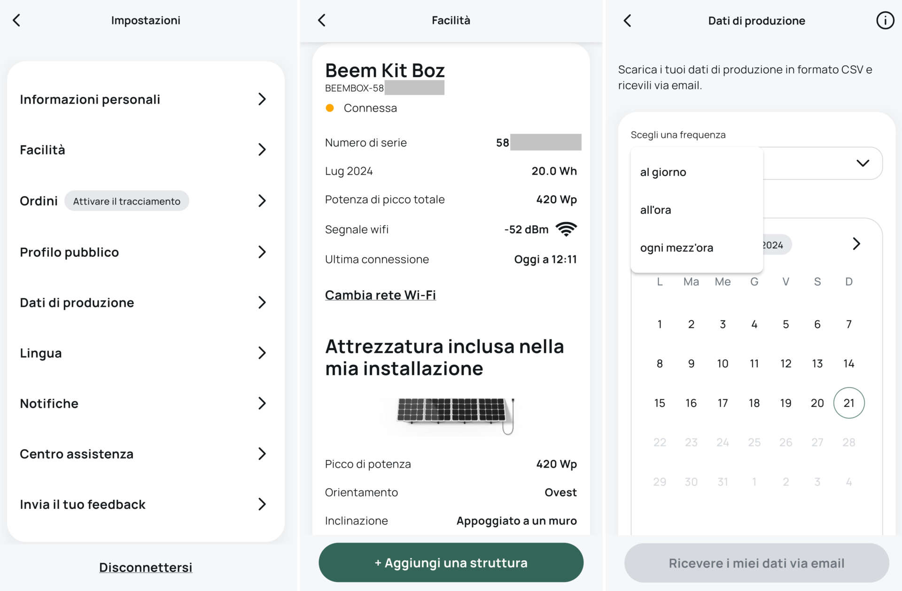
Task: Go to next month in the calendar
Action: coord(856,244)
